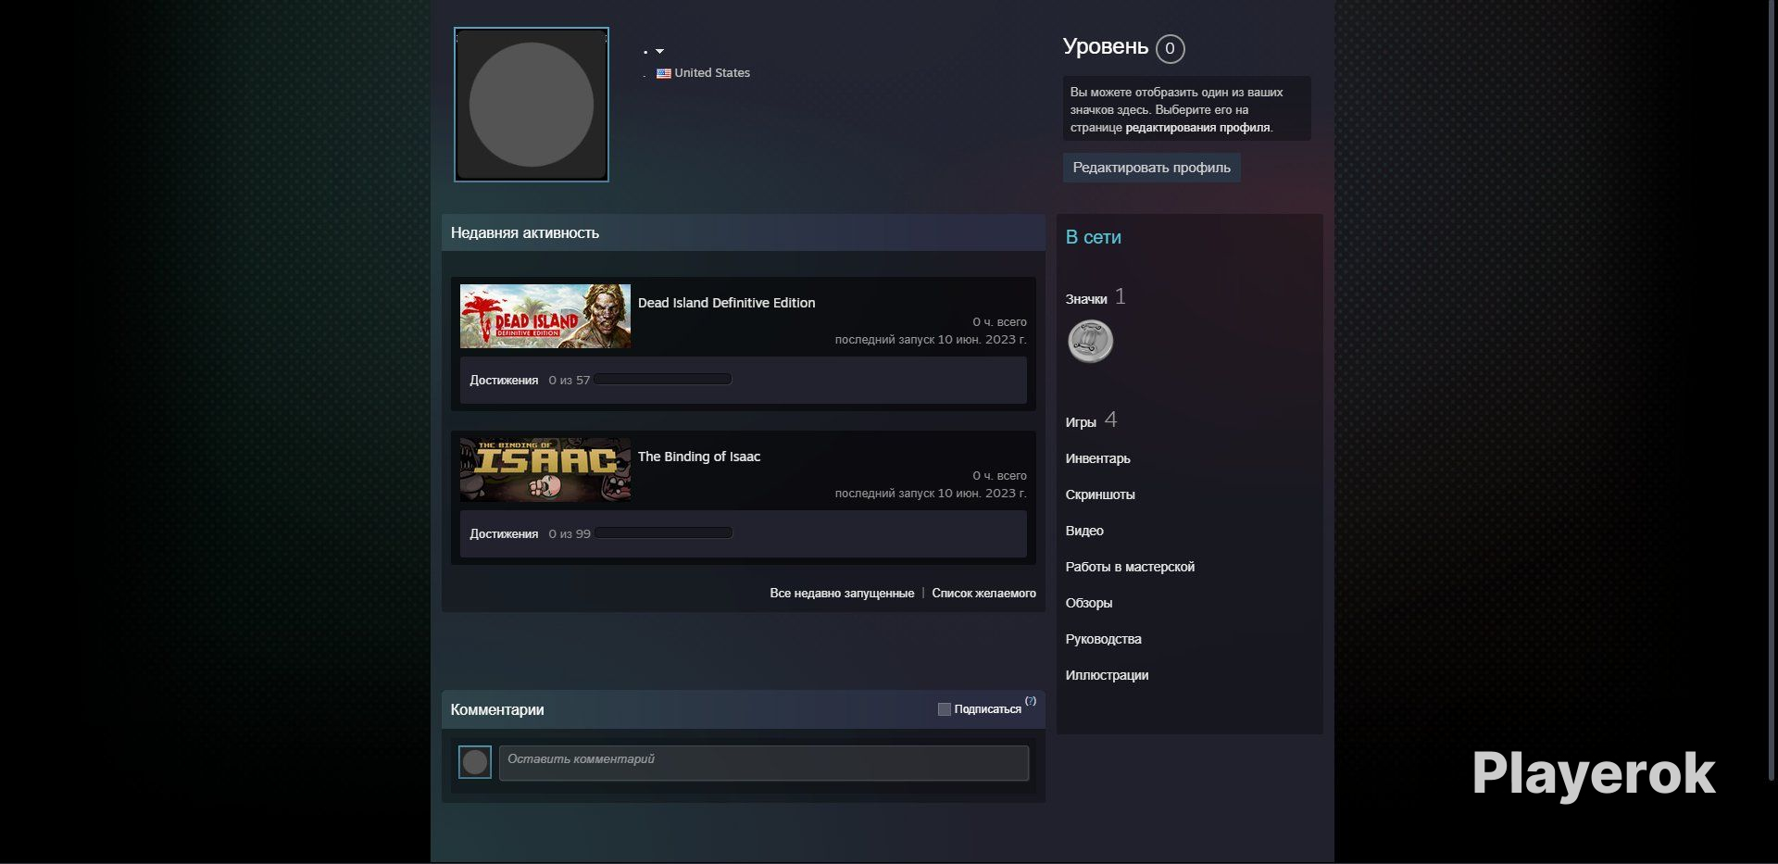Screen dimensions: 1778x864
Task: Go to Скриншоты in the sidebar
Action: click(x=1100, y=495)
